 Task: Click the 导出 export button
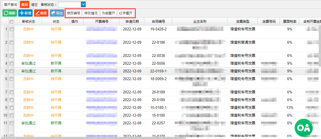pos(57,13)
